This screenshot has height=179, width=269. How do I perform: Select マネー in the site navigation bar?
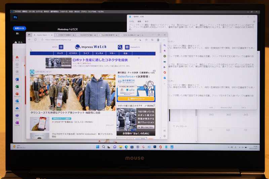[x=112, y=53]
